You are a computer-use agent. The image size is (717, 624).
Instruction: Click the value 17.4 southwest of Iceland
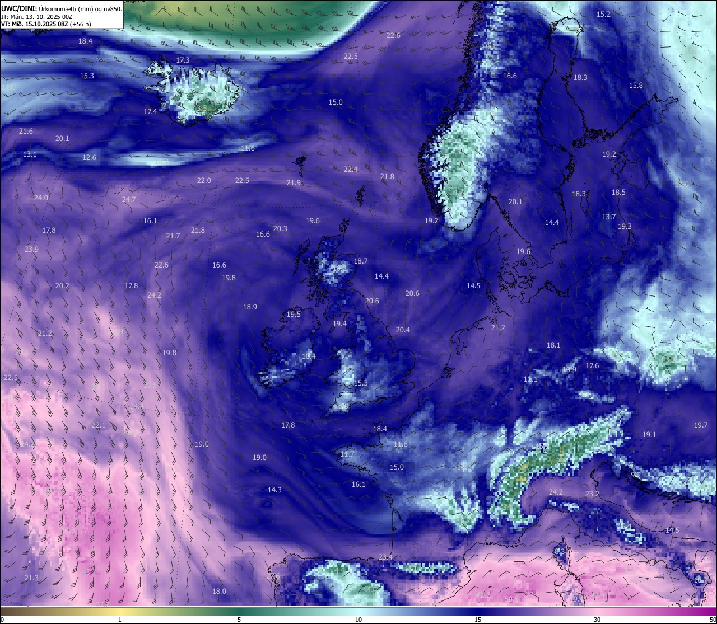click(x=150, y=112)
